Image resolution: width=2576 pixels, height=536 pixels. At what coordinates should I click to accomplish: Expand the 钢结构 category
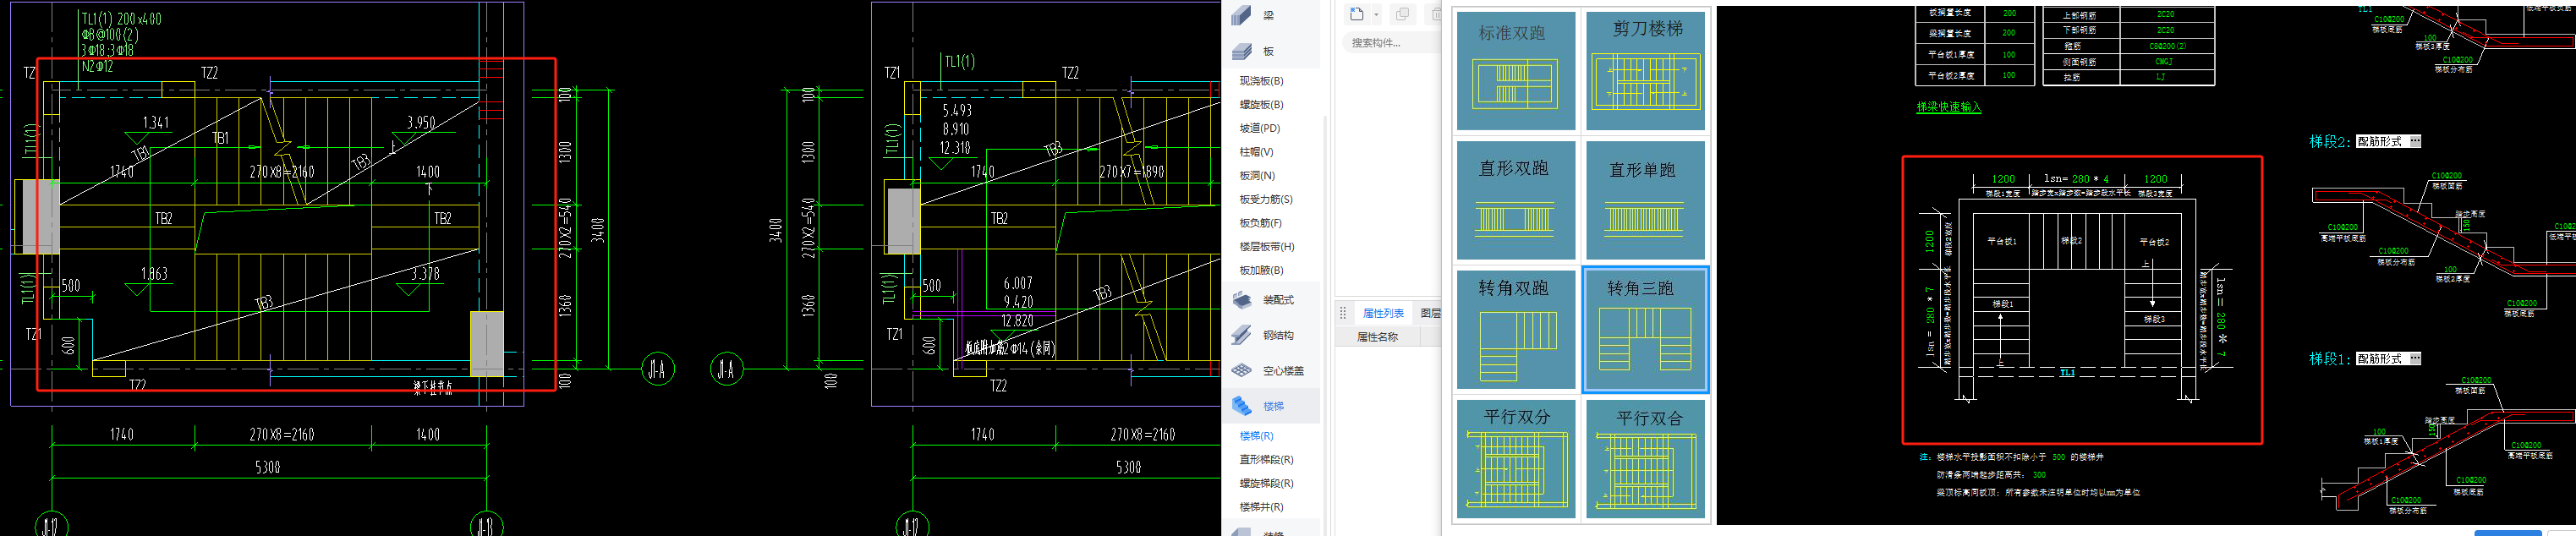pyautogui.click(x=1270, y=335)
